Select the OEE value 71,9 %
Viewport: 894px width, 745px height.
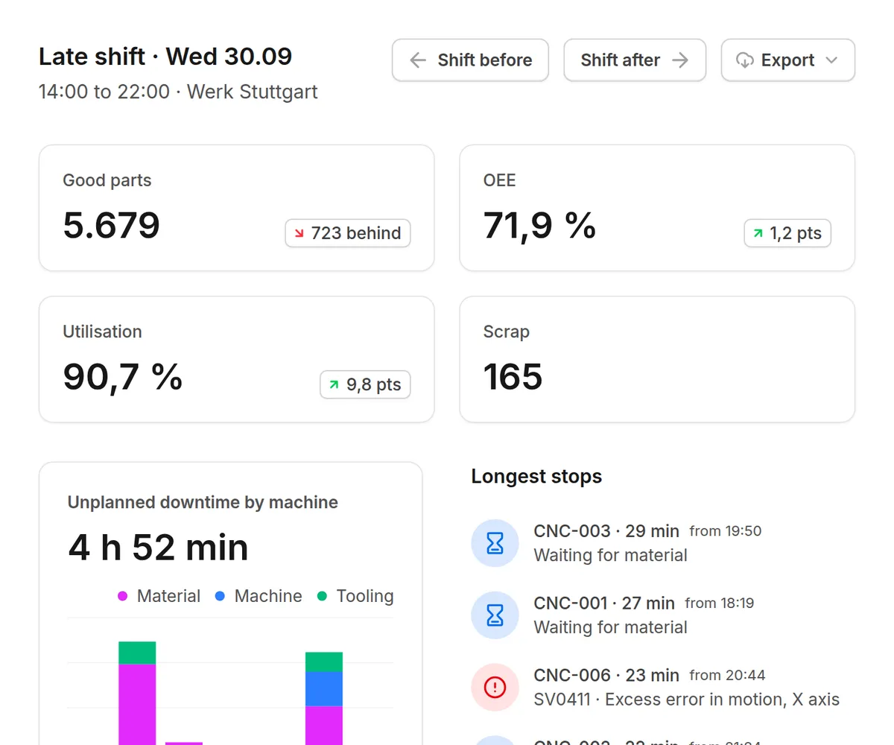click(x=540, y=225)
